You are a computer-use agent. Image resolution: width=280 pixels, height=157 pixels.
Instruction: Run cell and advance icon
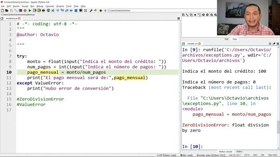coord(39,10)
